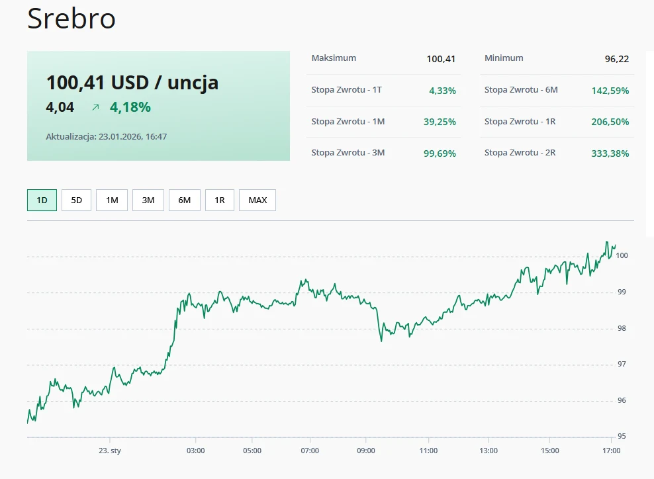Show the 1M chart period
Screen dimensions: 654x479
pyautogui.click(x=112, y=200)
